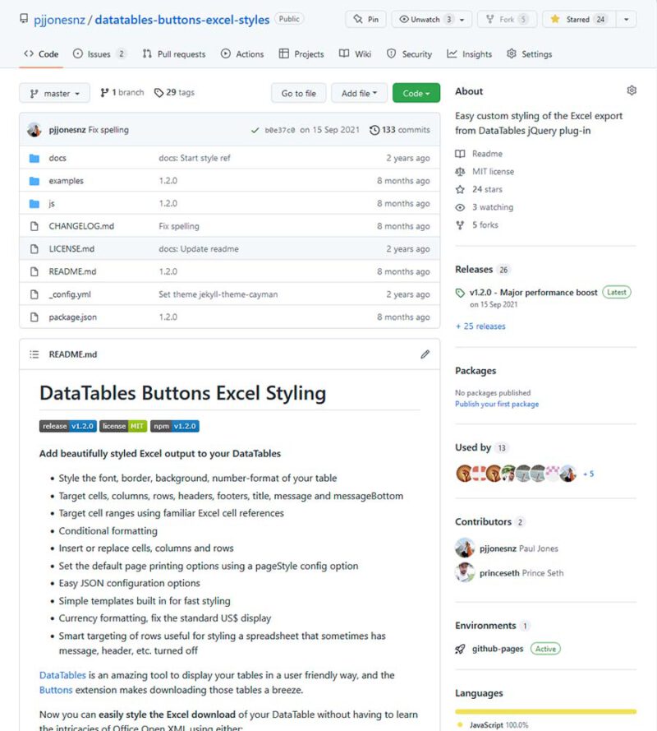Open the master branch selector dropdown
Screen dimensions: 657x731
tap(54, 93)
